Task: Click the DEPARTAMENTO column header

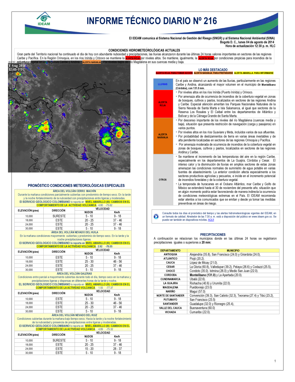Action: [170, 250]
